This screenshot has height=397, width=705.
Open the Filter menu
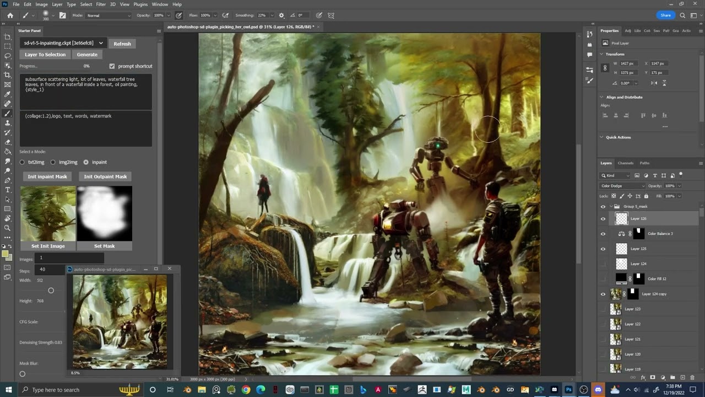101,4
